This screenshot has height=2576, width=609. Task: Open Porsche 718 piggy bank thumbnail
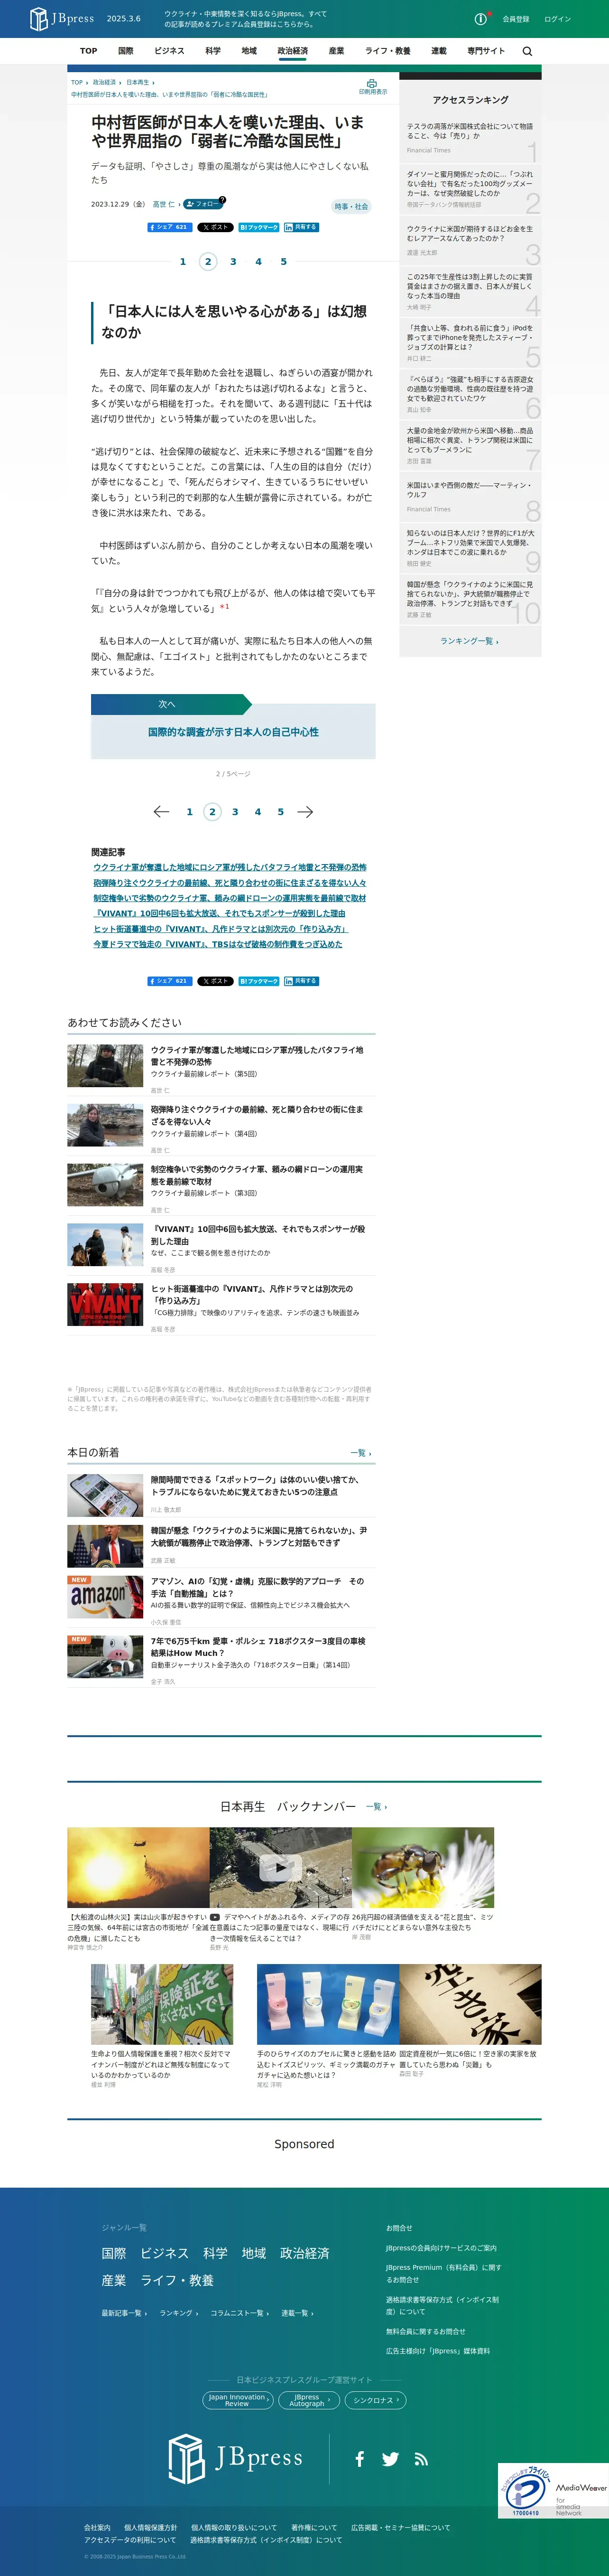pos(105,1656)
